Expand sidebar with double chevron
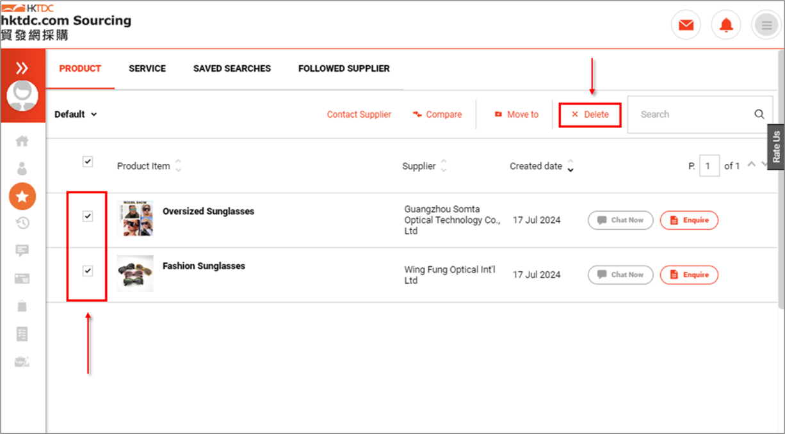The image size is (785, 434). click(22, 68)
